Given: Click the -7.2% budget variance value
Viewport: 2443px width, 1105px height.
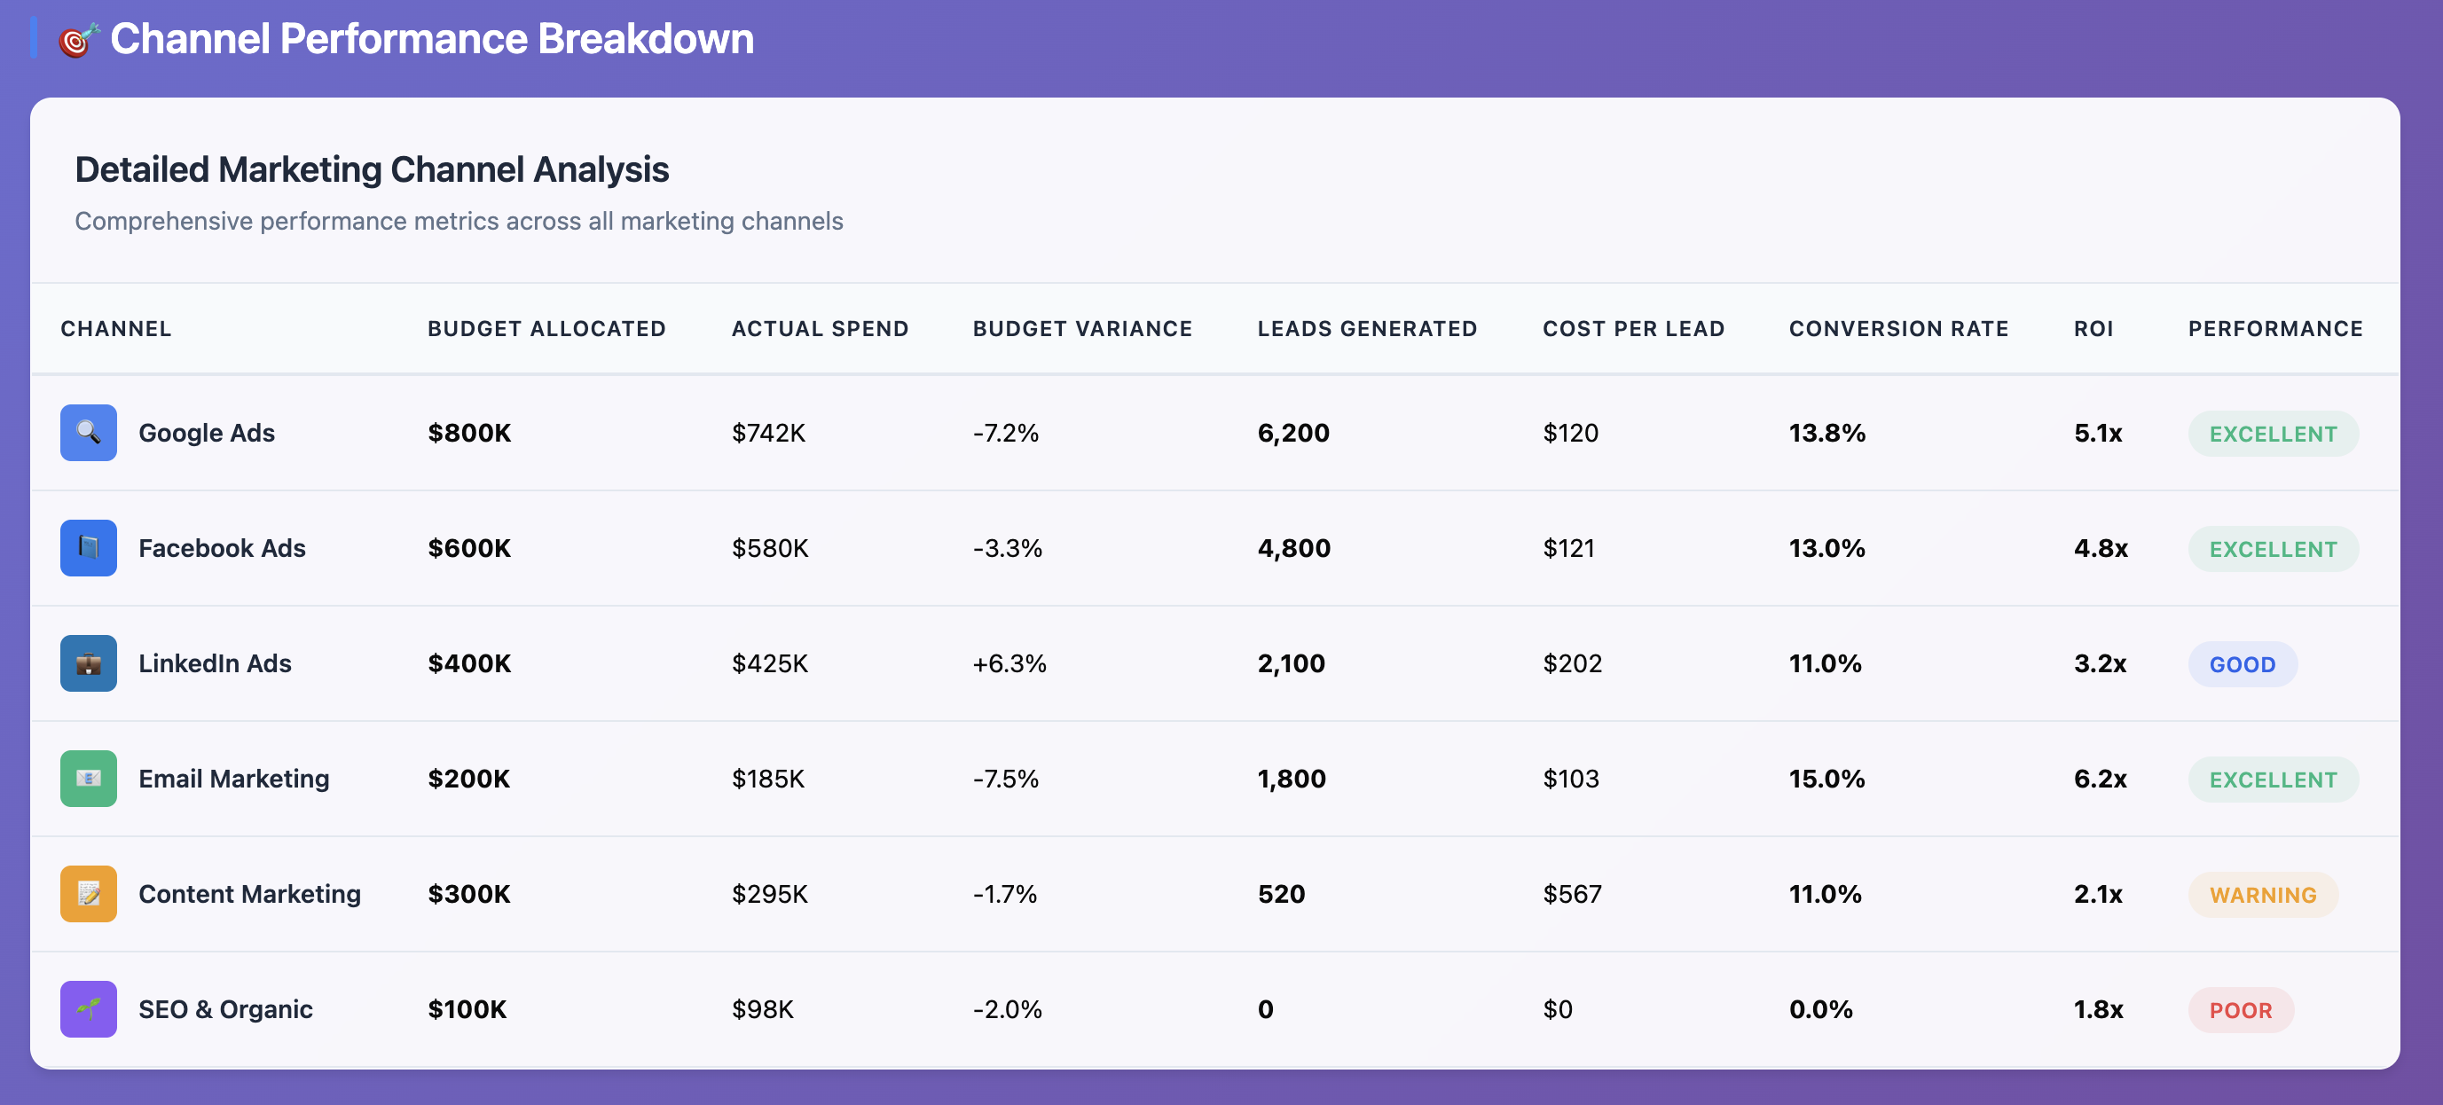Looking at the screenshot, I should [x=1005, y=433].
